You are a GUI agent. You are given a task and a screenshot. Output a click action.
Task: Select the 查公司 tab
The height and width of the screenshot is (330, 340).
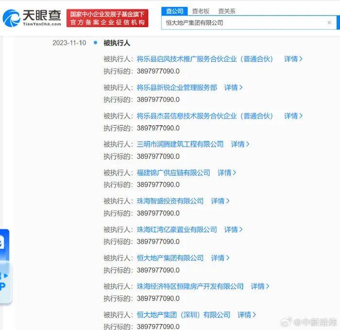[175, 10]
